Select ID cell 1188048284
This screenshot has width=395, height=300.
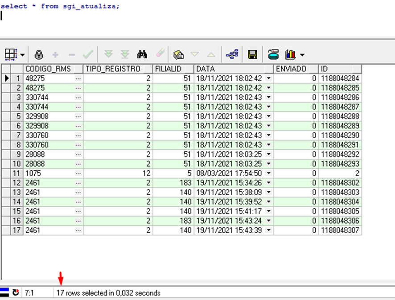tap(340, 78)
